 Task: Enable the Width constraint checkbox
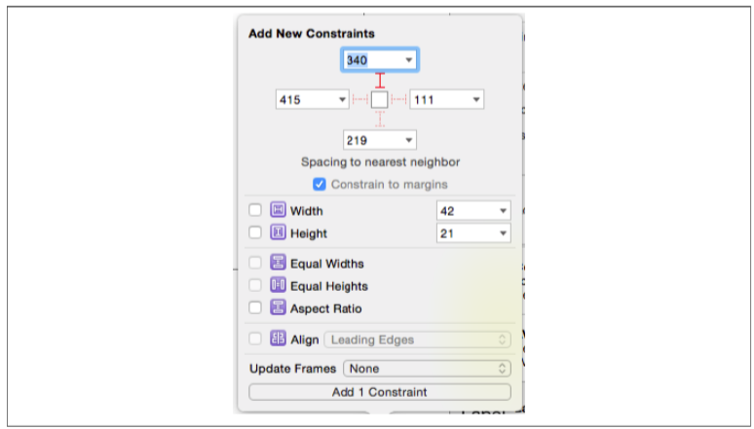(255, 210)
